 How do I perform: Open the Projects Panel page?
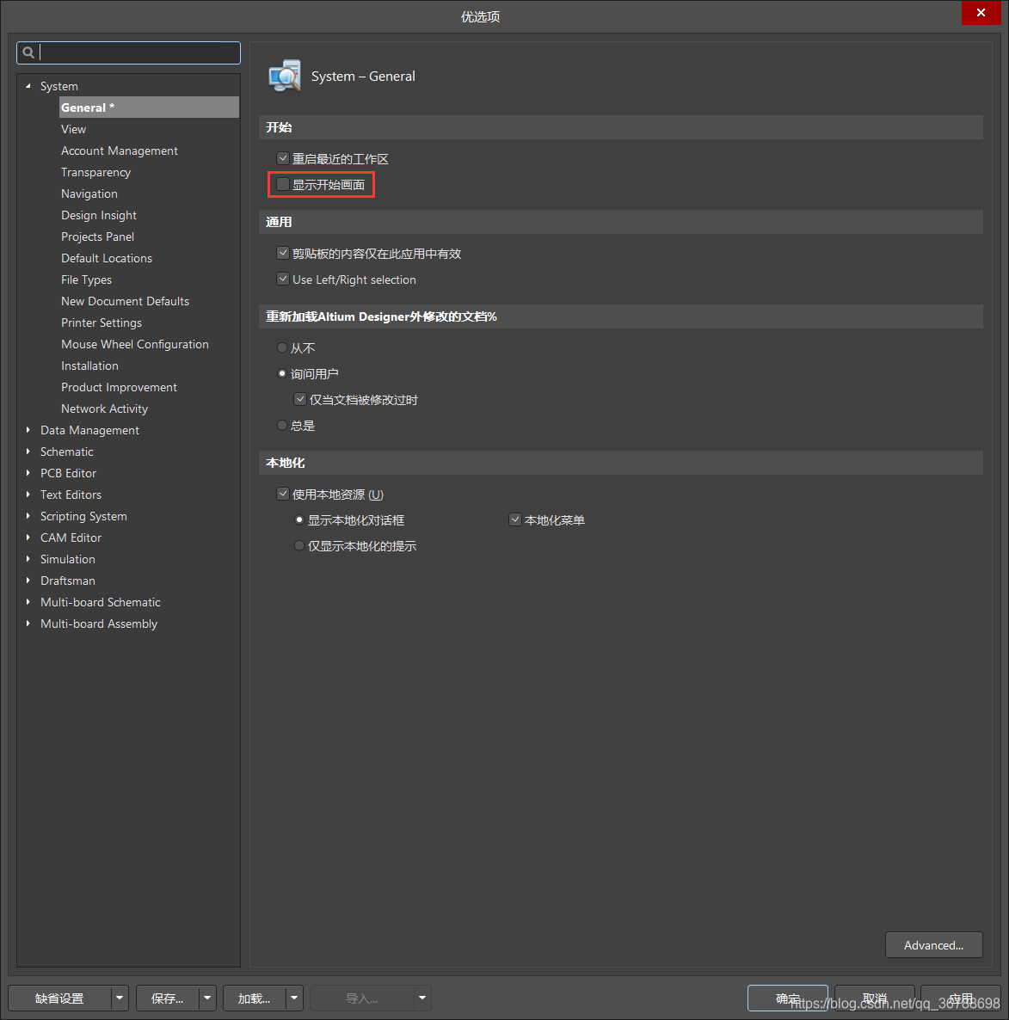[97, 237]
